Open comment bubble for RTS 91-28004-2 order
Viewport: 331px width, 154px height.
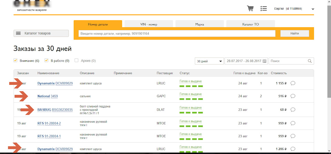pos(293,123)
